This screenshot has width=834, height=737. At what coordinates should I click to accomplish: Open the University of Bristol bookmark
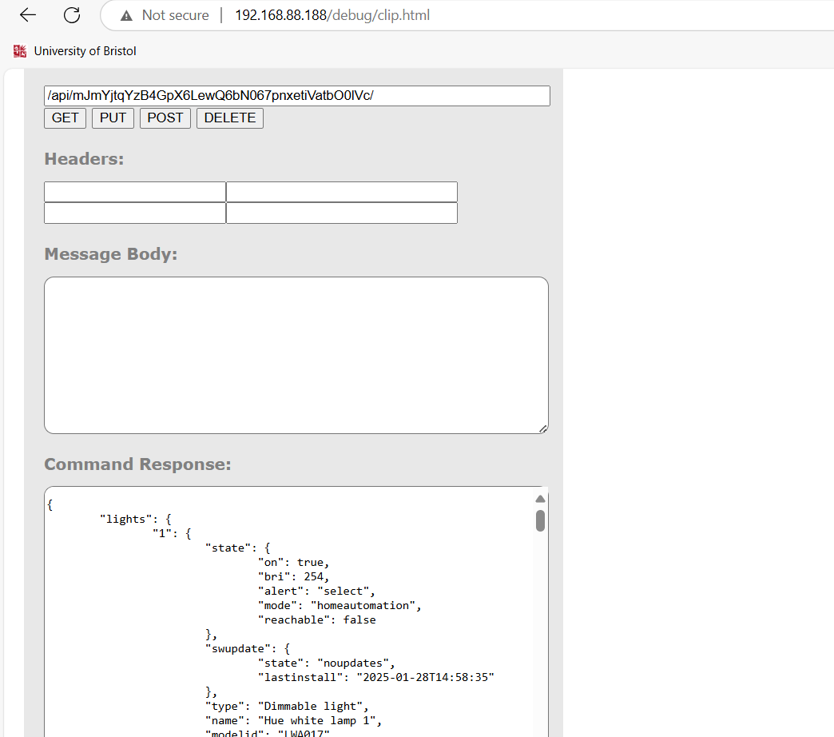75,51
